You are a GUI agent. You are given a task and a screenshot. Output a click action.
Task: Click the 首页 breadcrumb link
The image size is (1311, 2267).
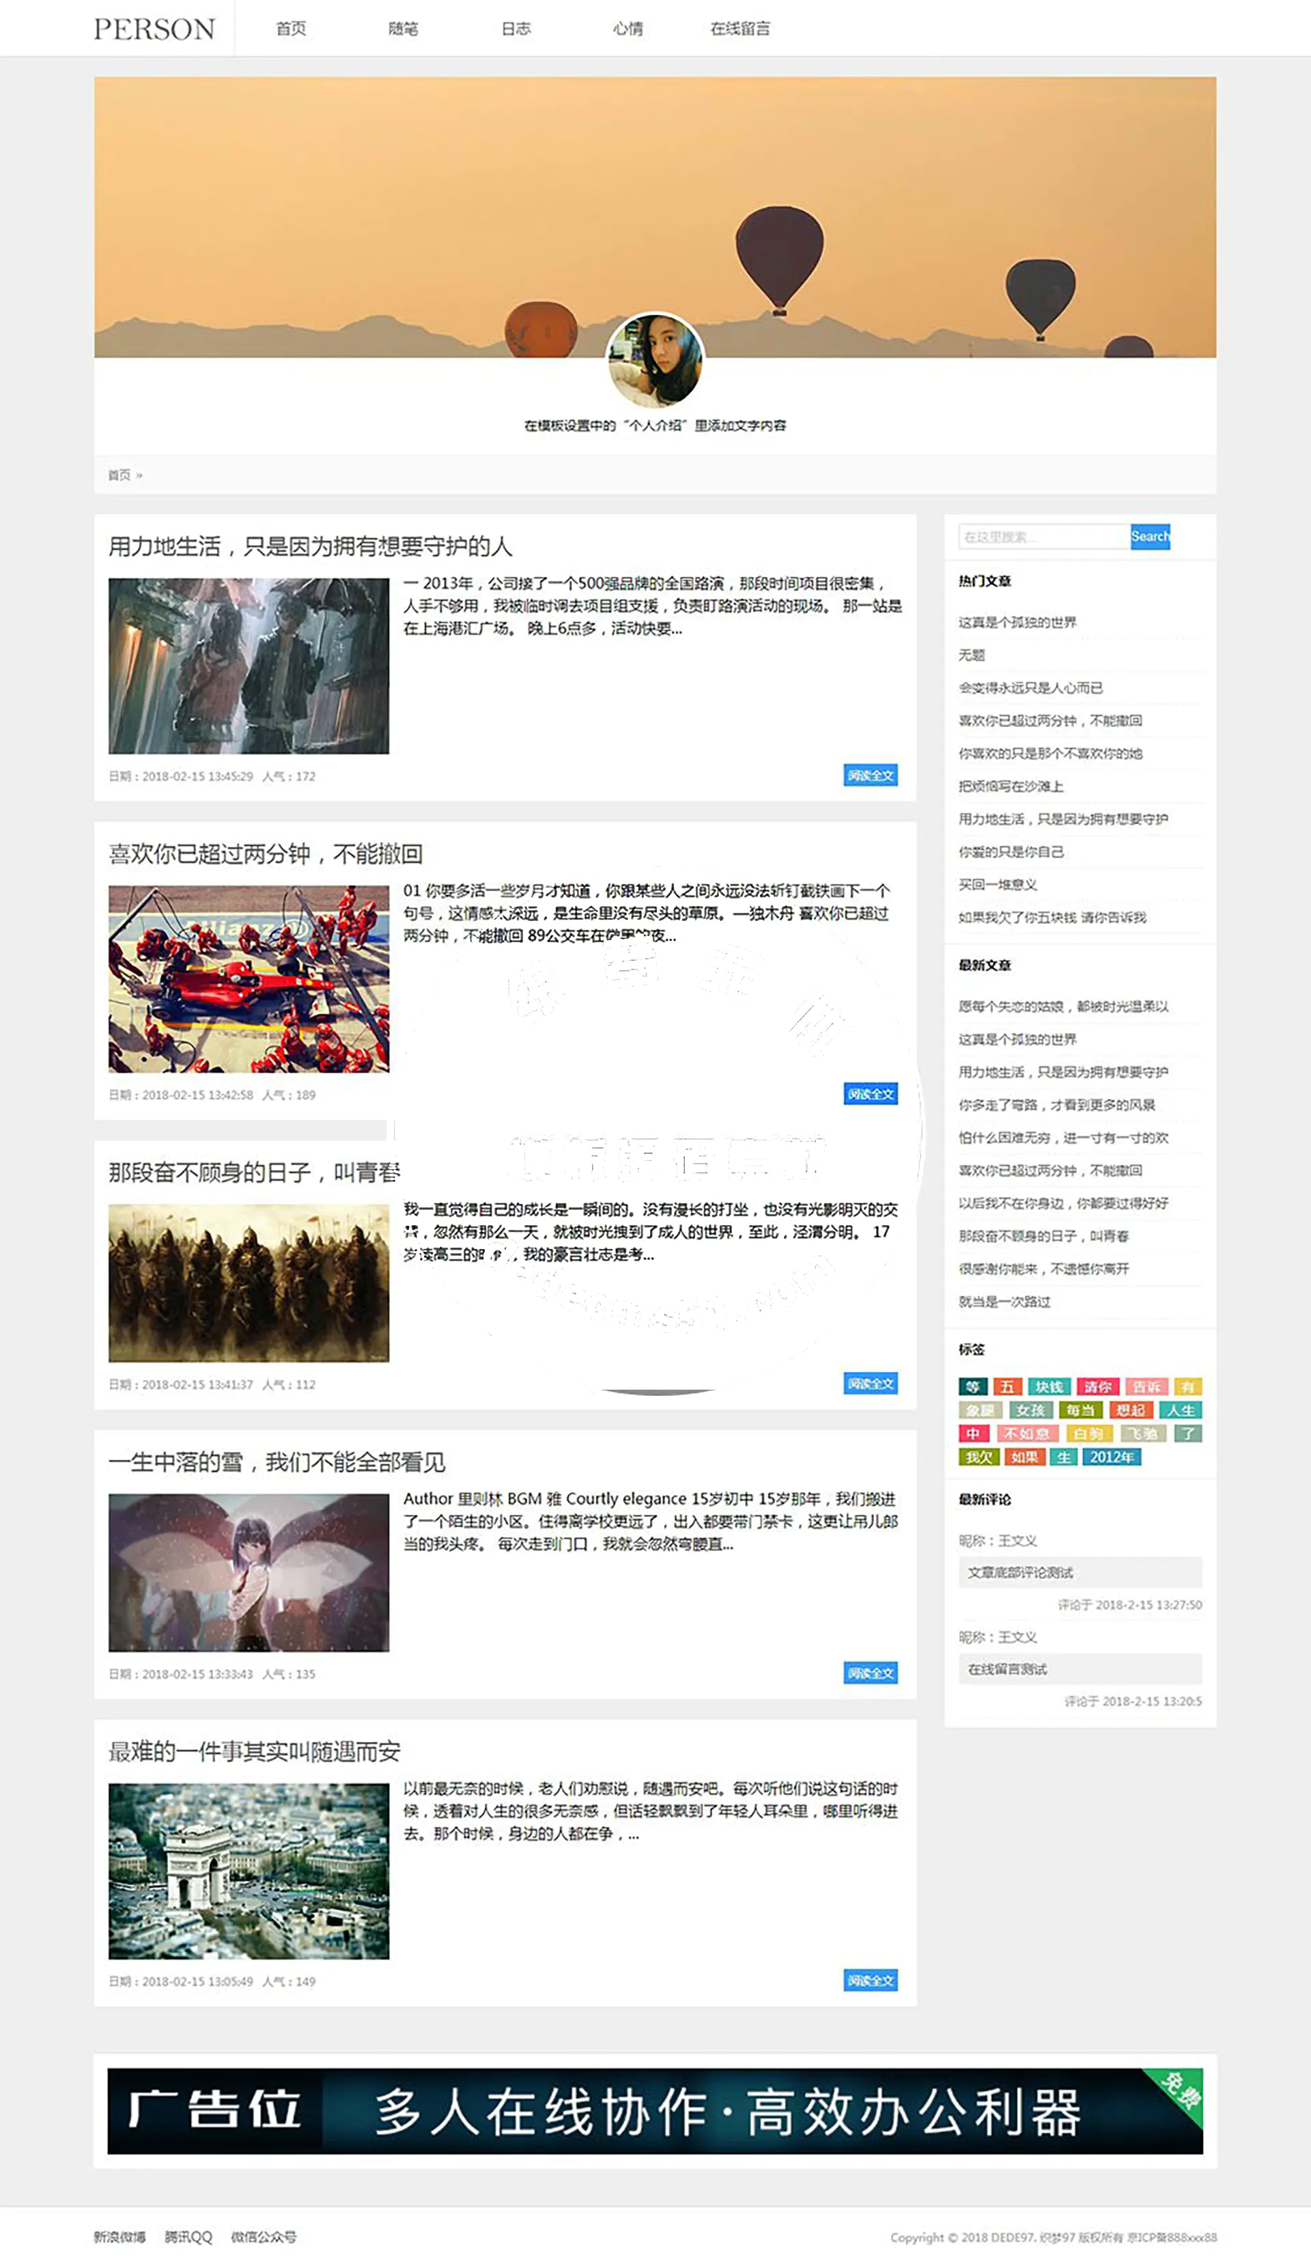coord(119,475)
